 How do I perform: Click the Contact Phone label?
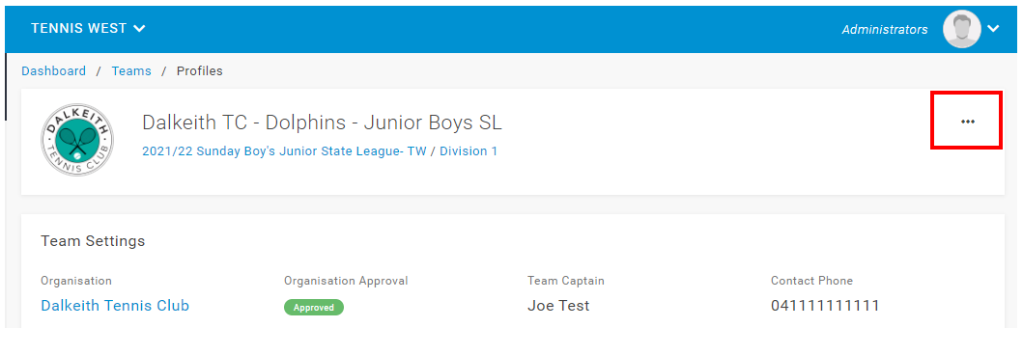click(x=811, y=281)
